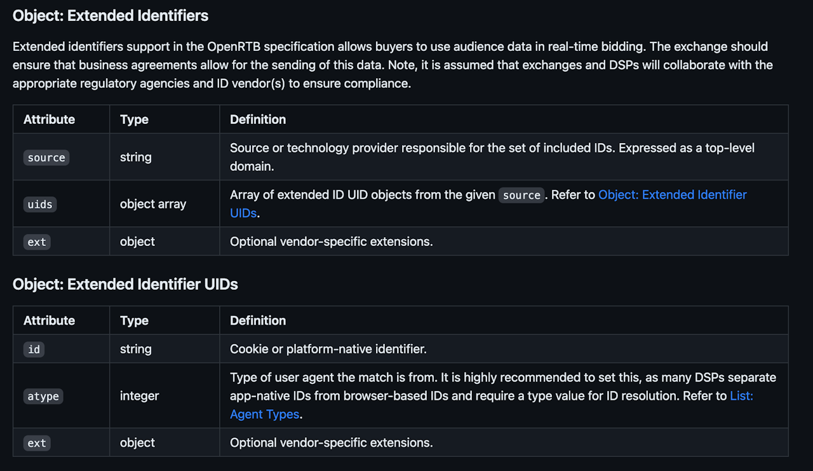Click ext code label in first table

point(37,242)
